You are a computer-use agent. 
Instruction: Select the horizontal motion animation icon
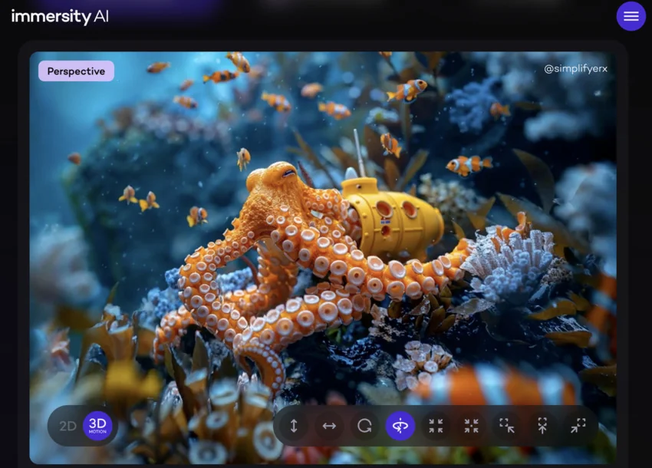329,426
